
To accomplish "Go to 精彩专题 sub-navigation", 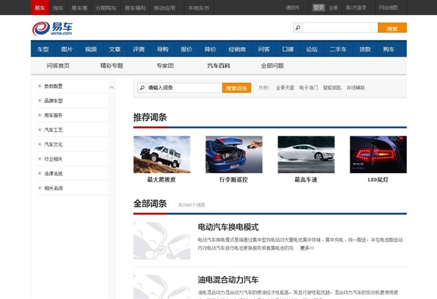I will [112, 65].
